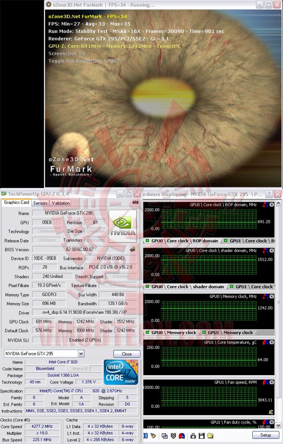283x444 pixels.
Task: Click magnet icon on Fan duty cycle graph
Action: click(x=265, y=422)
